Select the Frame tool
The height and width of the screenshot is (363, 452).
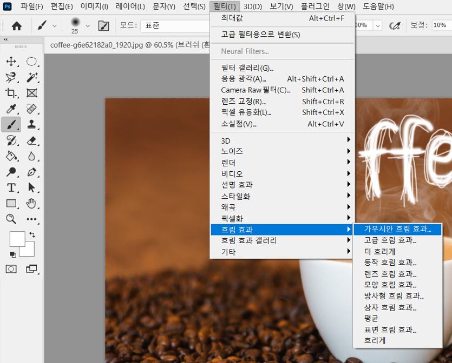click(x=31, y=93)
